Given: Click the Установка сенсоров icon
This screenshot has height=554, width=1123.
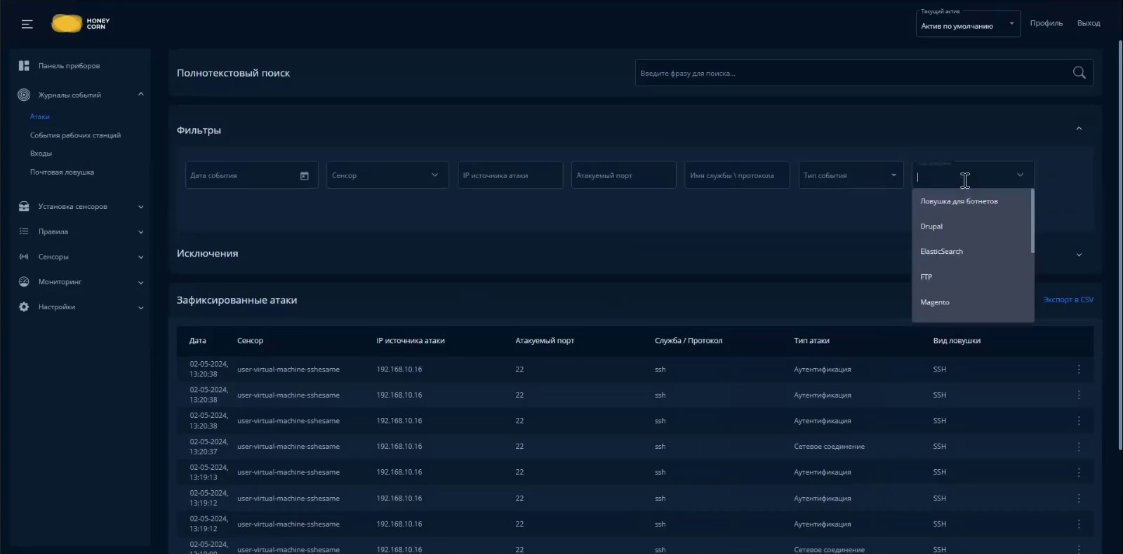Looking at the screenshot, I should pyautogui.click(x=24, y=207).
